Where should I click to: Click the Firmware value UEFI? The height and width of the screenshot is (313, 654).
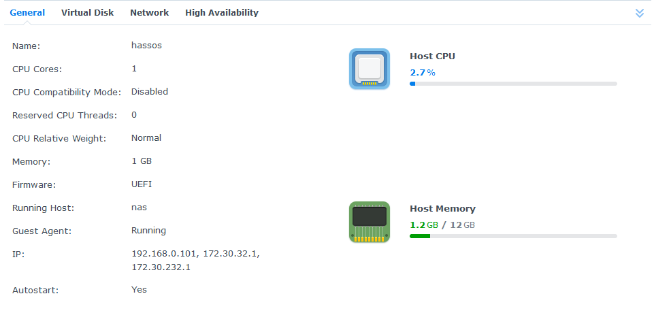point(142,184)
